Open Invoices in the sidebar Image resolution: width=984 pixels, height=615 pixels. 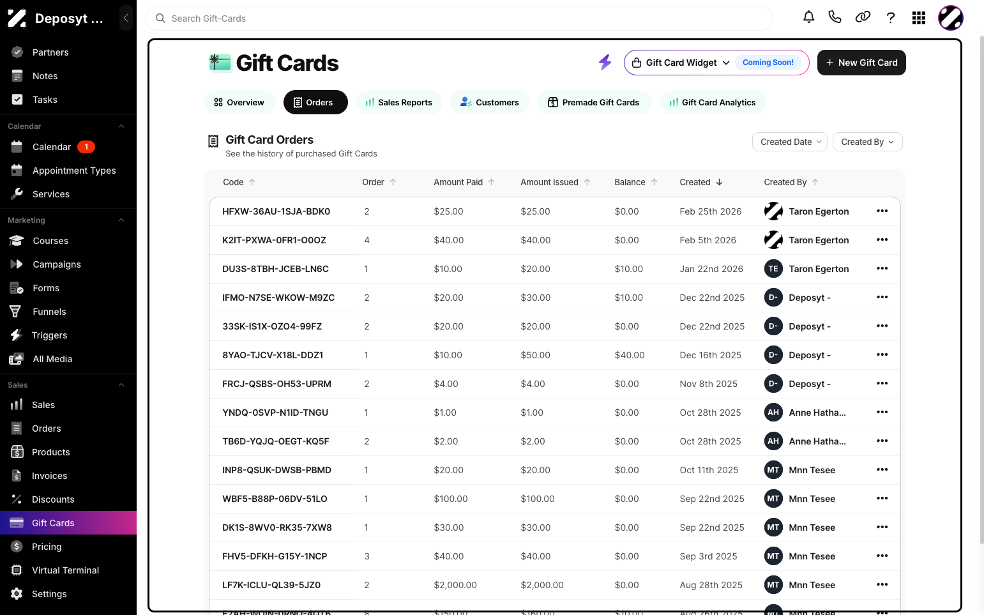pyautogui.click(x=49, y=476)
